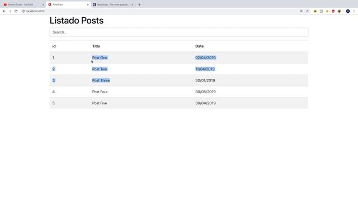Open the site information icon beside localhost
This screenshot has height=201, width=358.
pos(23,11)
